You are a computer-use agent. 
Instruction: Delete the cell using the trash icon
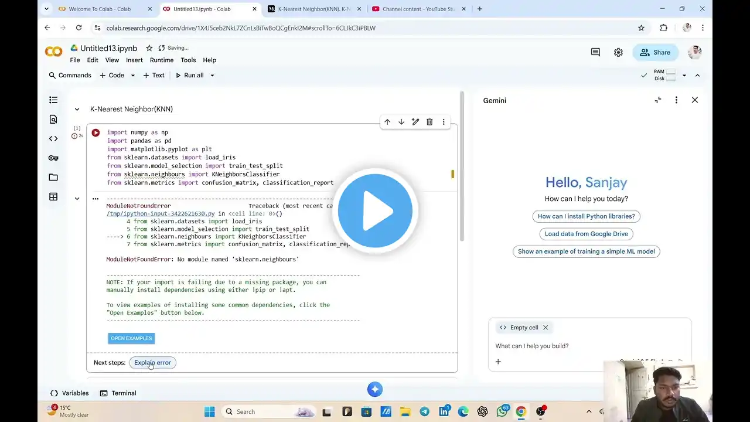[x=429, y=122]
